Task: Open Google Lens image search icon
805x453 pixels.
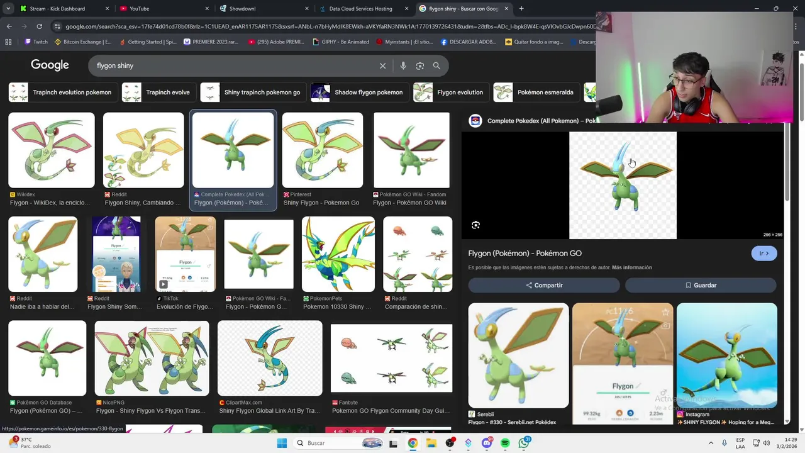Action: (x=420, y=65)
